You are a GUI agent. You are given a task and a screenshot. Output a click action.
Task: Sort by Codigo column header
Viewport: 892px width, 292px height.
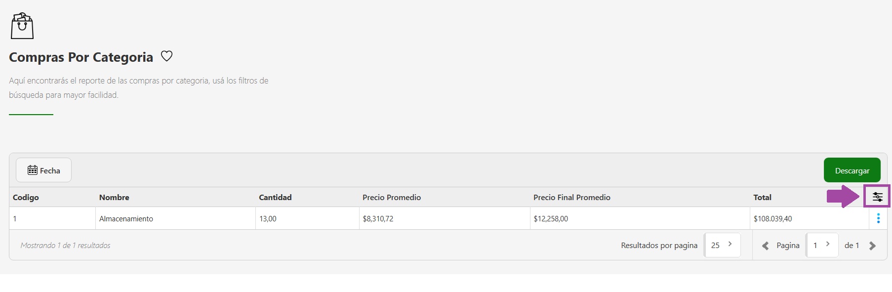coord(26,198)
